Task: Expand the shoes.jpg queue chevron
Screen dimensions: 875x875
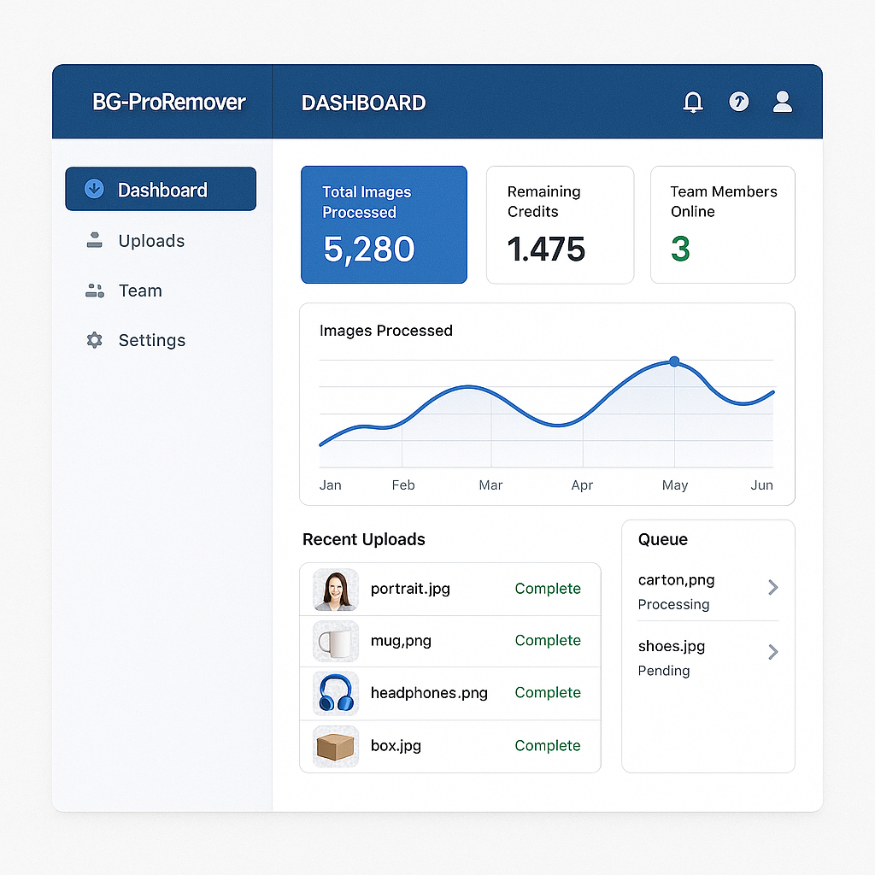Action: tap(772, 652)
